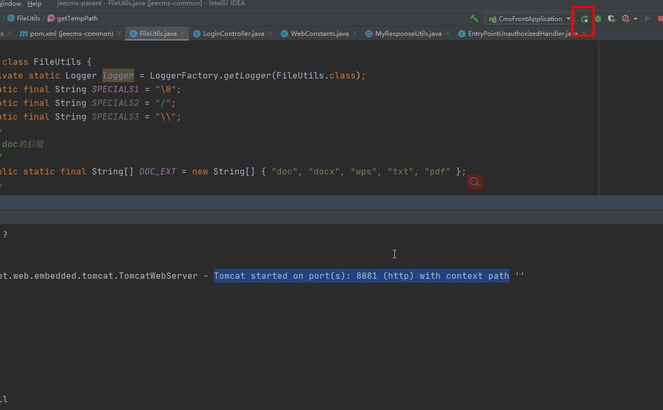Click the highlighted Tomcat started console text
The width and height of the screenshot is (663, 410).
click(x=361, y=276)
